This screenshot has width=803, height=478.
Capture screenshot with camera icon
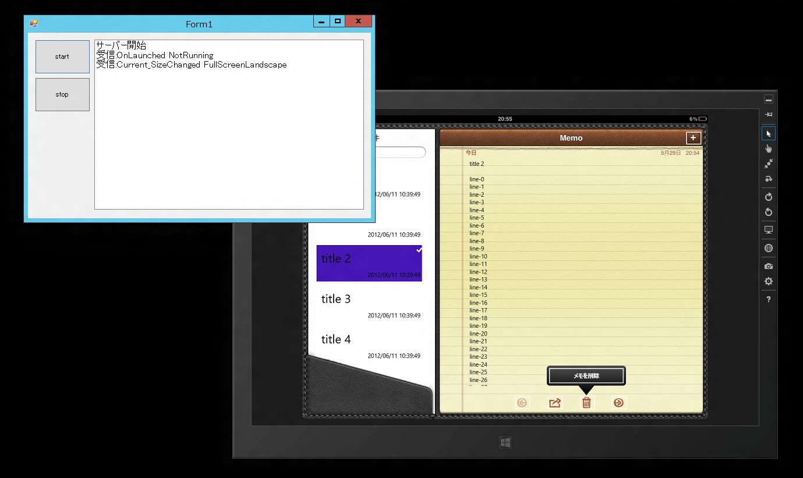(769, 266)
